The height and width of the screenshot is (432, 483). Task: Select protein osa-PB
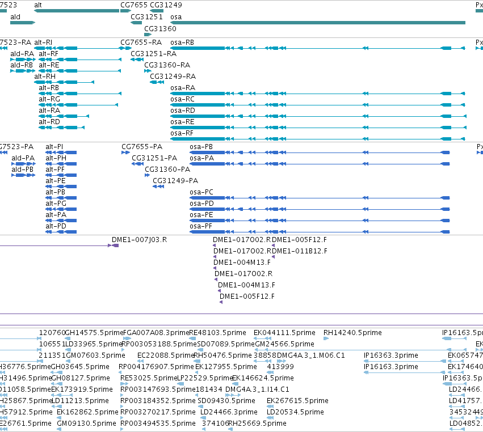(320, 153)
